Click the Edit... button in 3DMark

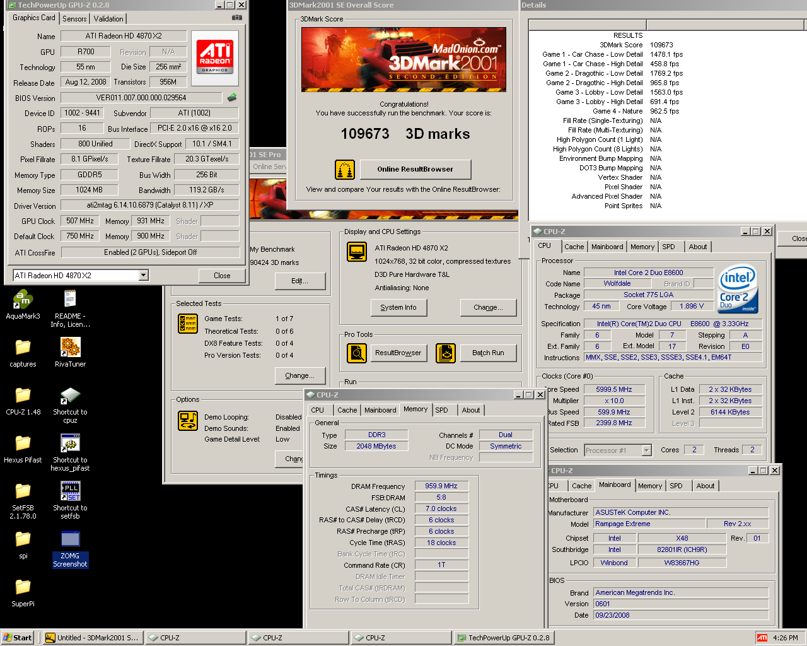point(299,281)
